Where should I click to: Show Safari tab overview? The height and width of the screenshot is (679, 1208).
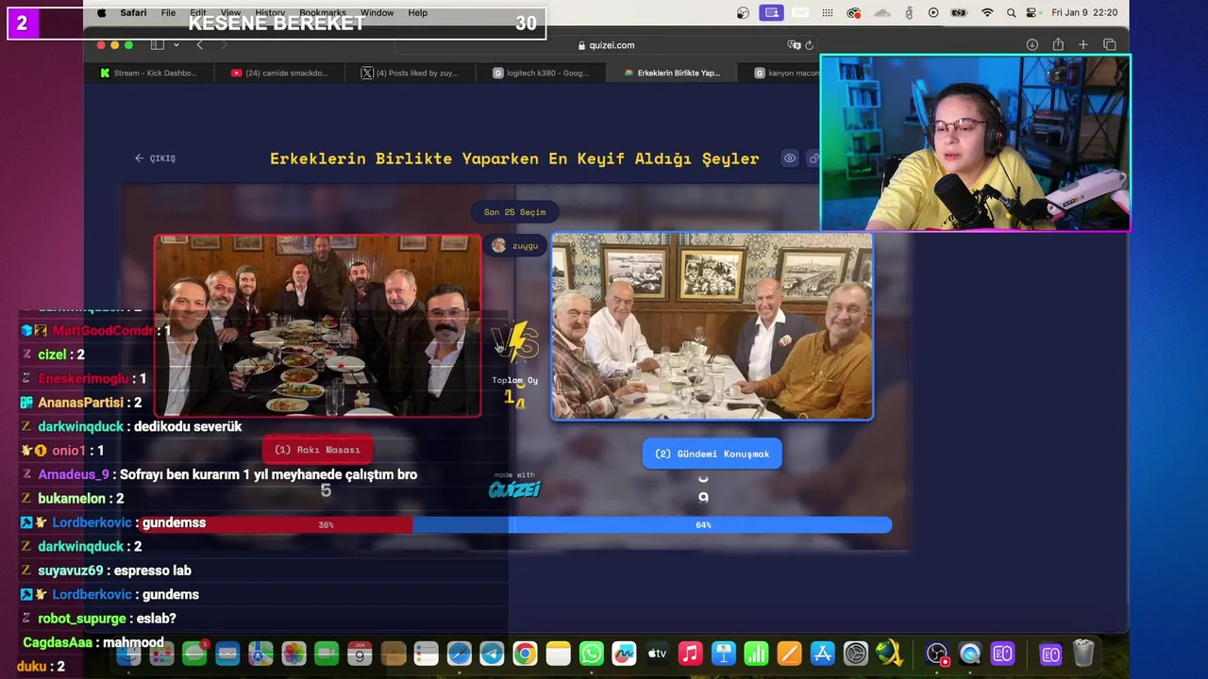pos(1110,44)
